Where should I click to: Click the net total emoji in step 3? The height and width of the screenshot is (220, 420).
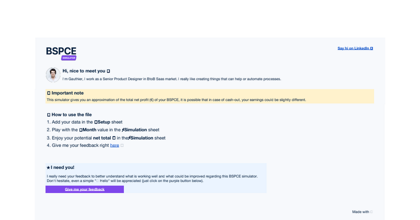click(x=114, y=138)
